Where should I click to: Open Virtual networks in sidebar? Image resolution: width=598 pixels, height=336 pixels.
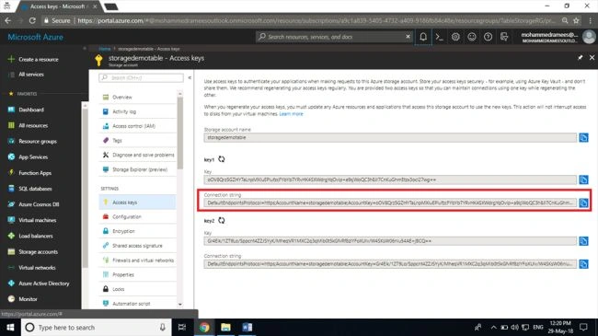point(37,268)
